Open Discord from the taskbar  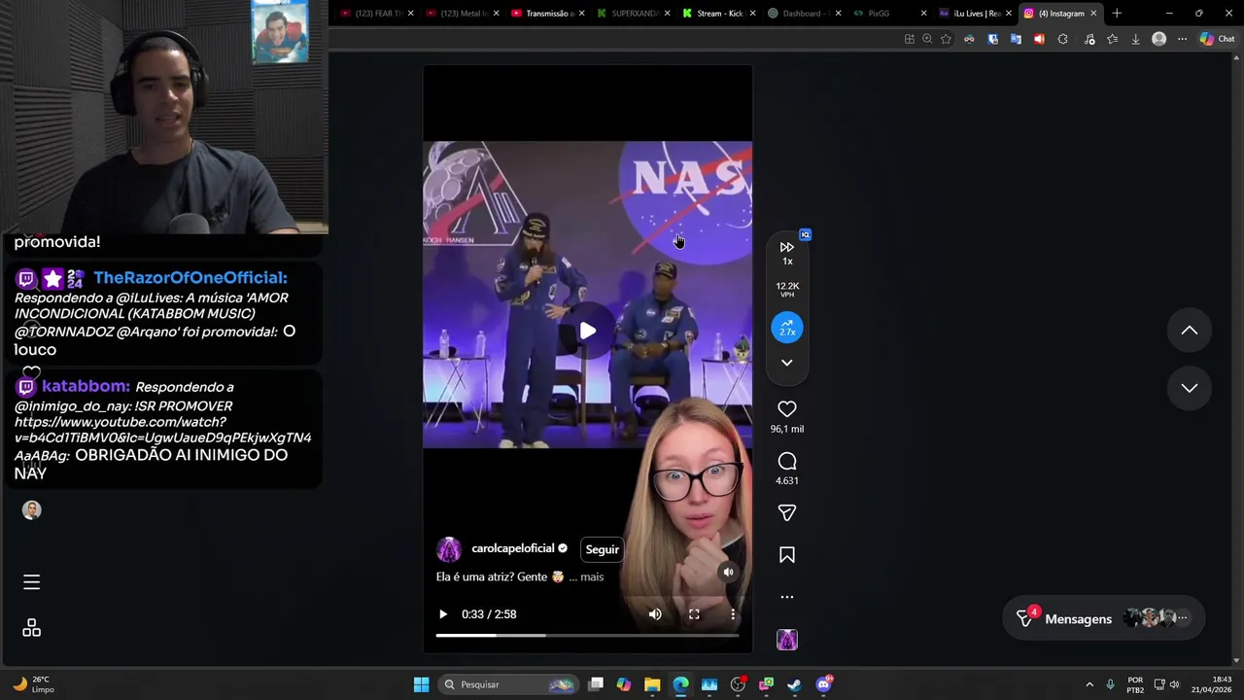click(824, 684)
